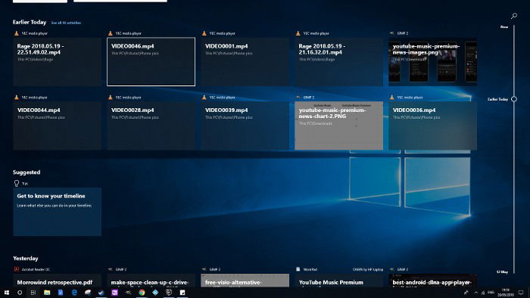
Task: Open the timeline search magnifier icon
Action: point(514,16)
